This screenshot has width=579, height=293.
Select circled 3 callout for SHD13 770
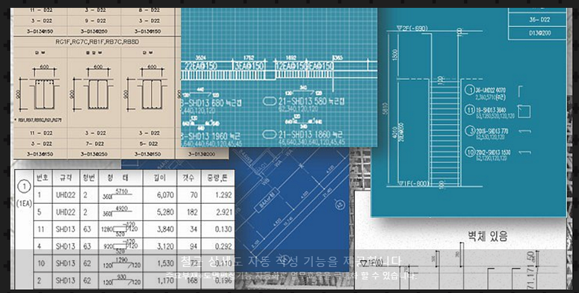(x=470, y=131)
